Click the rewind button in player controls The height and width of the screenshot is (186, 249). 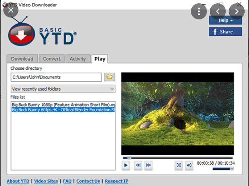(138, 165)
